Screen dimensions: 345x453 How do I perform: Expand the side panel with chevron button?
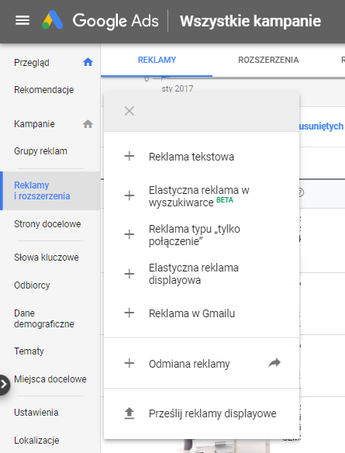pyautogui.click(x=4, y=385)
